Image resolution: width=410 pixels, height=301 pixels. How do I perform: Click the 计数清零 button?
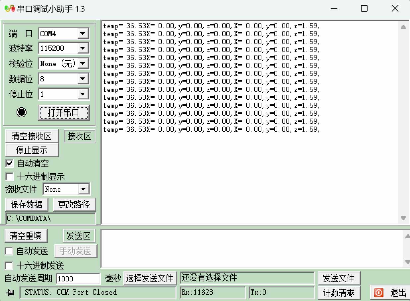coord(339,293)
